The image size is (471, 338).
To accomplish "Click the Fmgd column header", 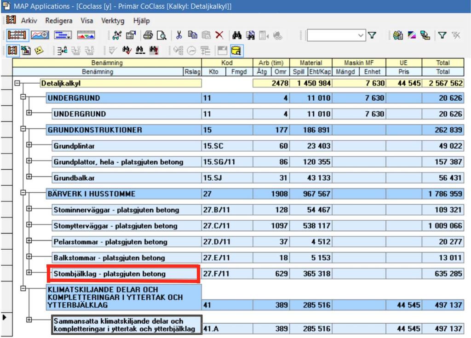I will tap(239, 71).
